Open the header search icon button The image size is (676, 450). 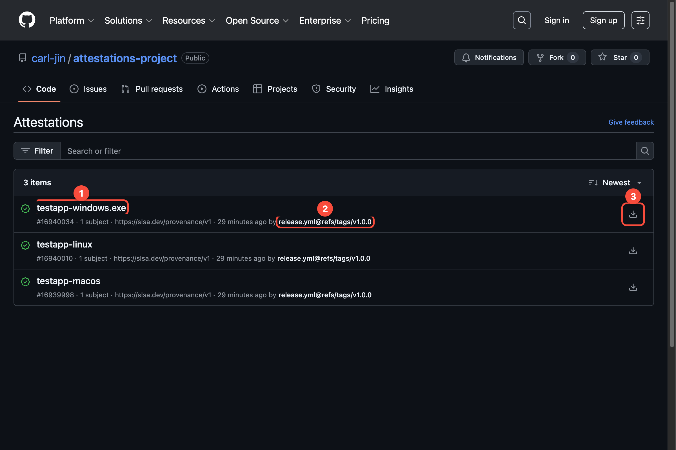point(521,20)
